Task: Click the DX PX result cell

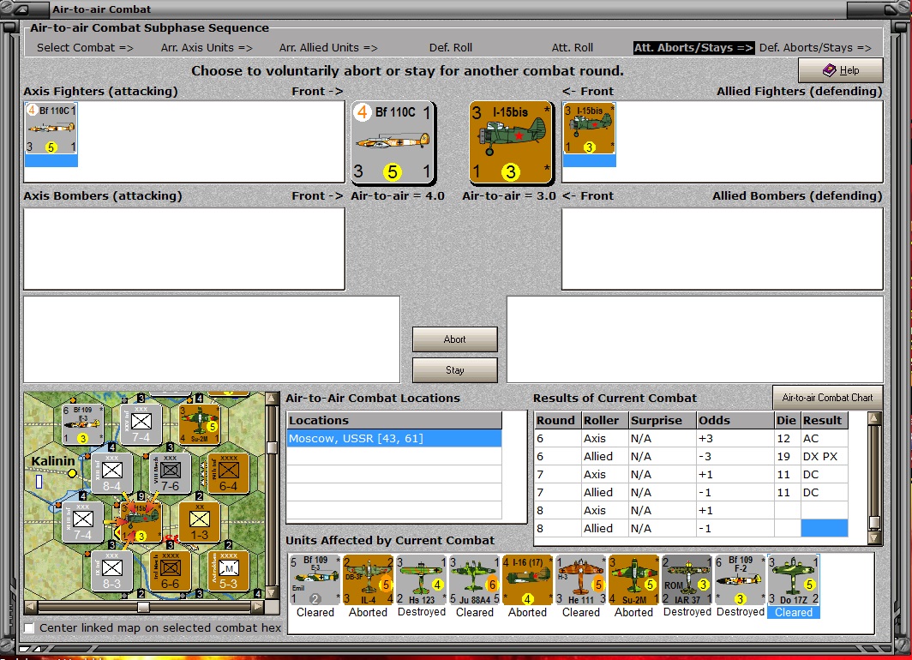Action: (825, 457)
